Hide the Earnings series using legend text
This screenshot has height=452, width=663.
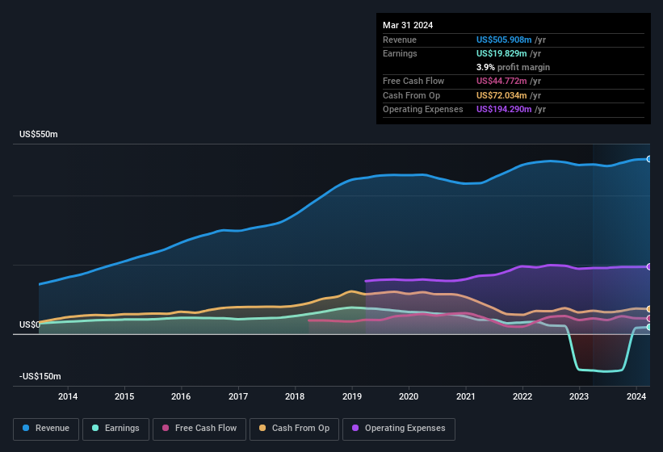tap(122, 428)
